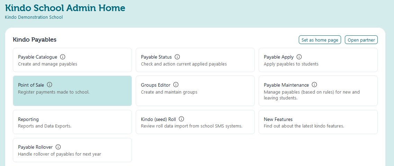Click info icon next to Groups Editor

coord(176,85)
